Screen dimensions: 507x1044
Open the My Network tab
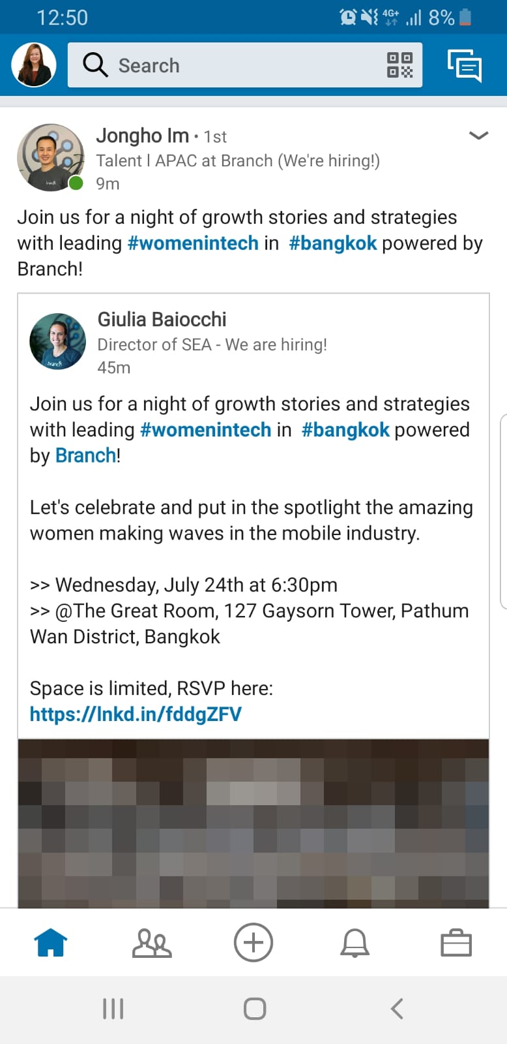click(x=152, y=943)
